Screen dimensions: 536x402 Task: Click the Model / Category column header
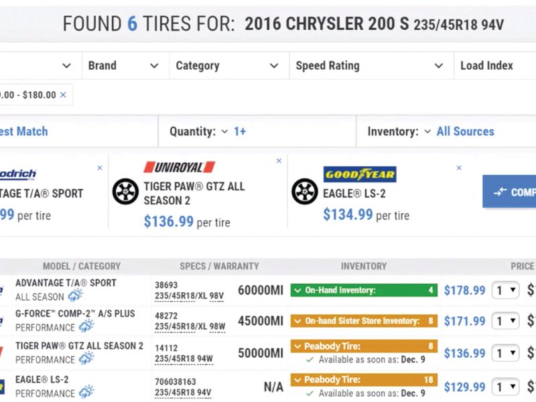[82, 266]
